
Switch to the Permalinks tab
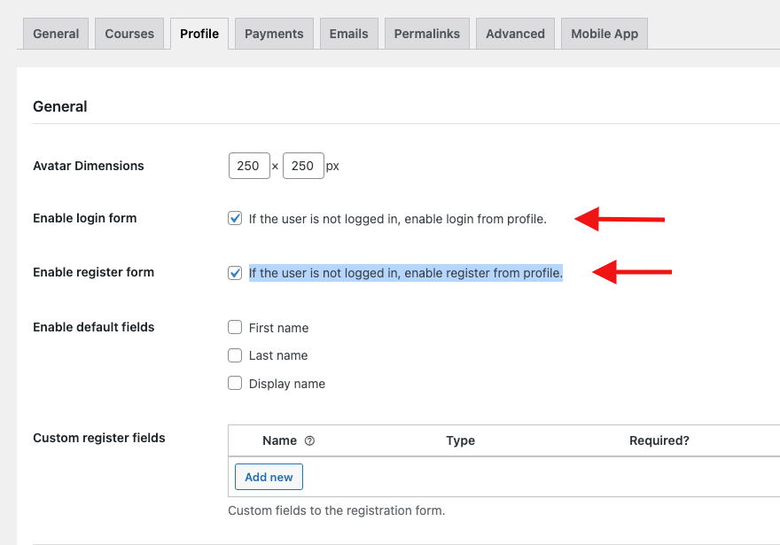click(x=427, y=34)
